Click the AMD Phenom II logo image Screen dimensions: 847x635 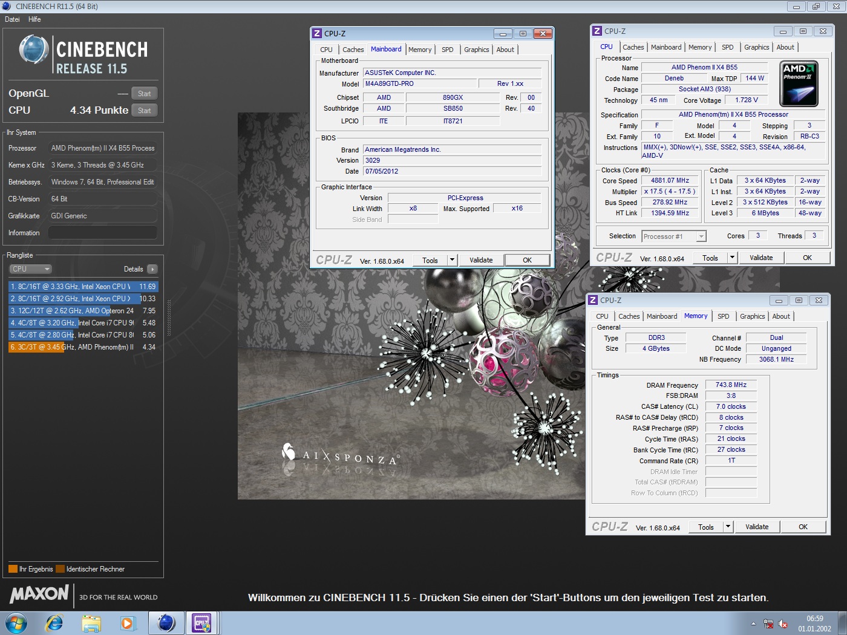click(x=799, y=83)
